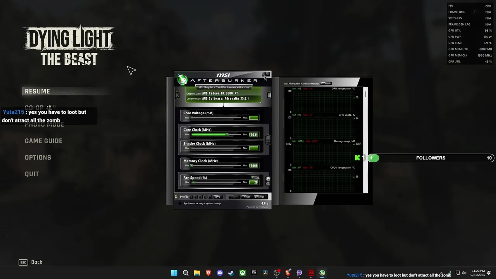
Task: Click the GPU usage graph
Action: 324,128
